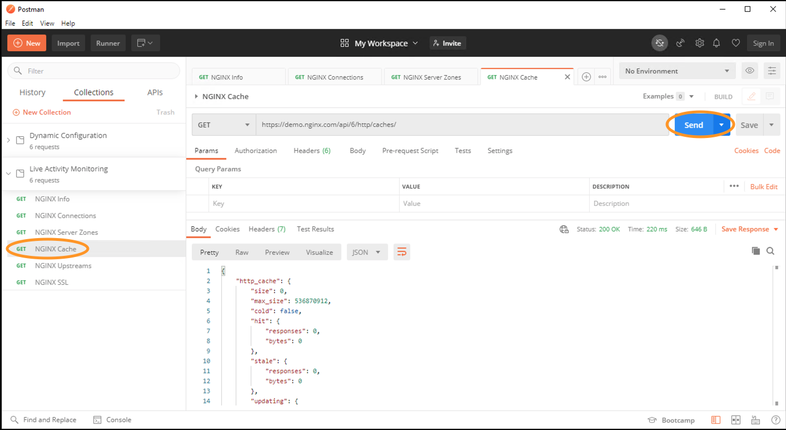Open the manage environments sliders icon
This screenshot has width=786, height=430.
click(x=772, y=71)
